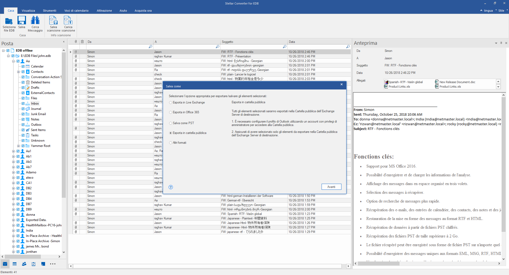Image resolution: width=509 pixels, height=275 pixels.
Task: Open Cerca Messaggio binoculars tool
Action: 35,21
